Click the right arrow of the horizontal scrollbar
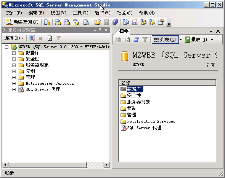This screenshot has width=225, height=178. (106, 165)
